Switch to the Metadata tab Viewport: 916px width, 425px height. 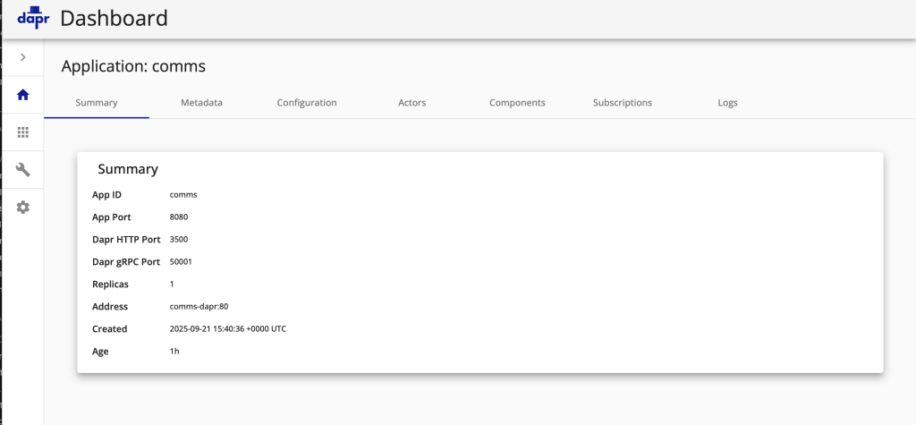pyautogui.click(x=201, y=103)
